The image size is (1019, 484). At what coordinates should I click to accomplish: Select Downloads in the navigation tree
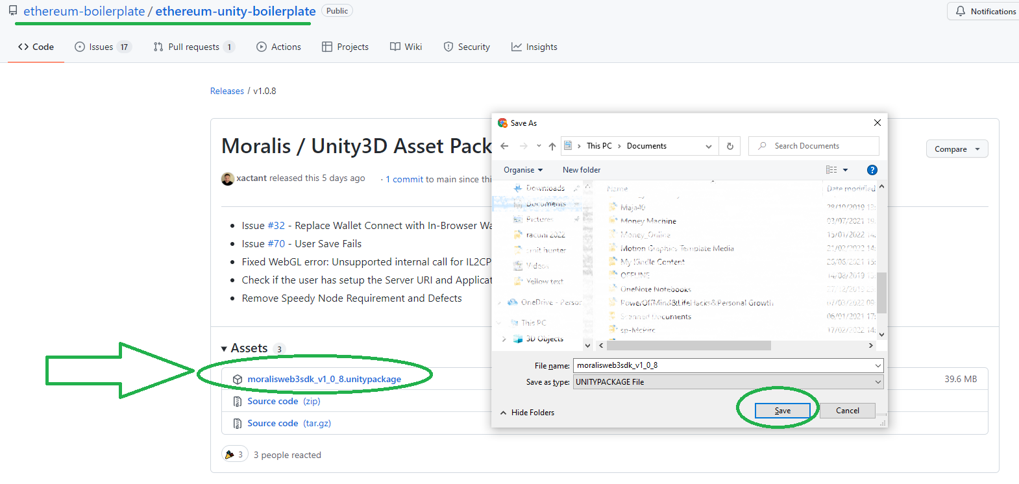point(545,188)
